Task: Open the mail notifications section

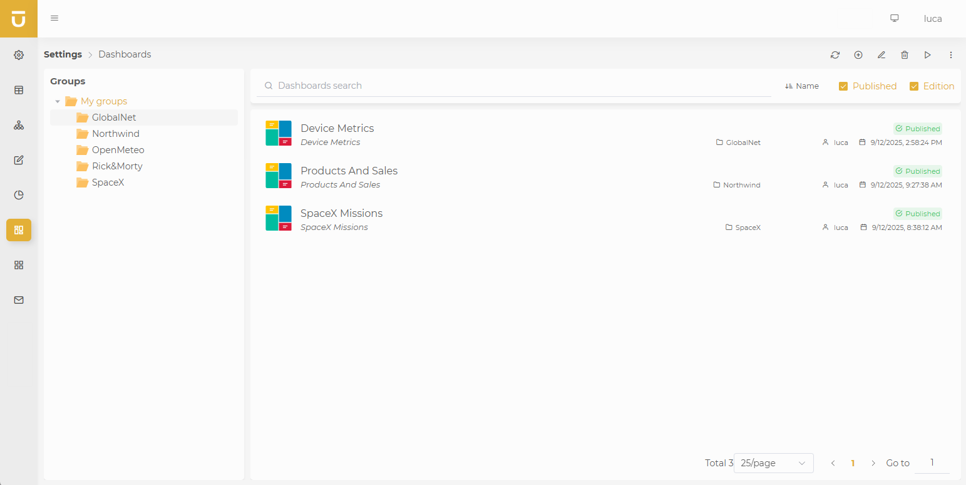Action: 18,300
